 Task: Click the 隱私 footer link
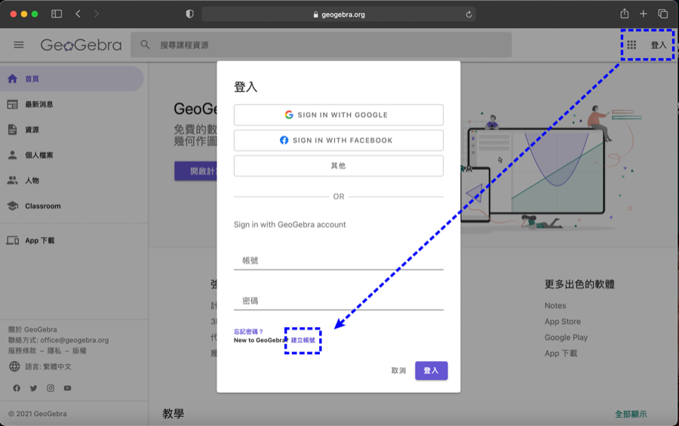pyautogui.click(x=54, y=350)
